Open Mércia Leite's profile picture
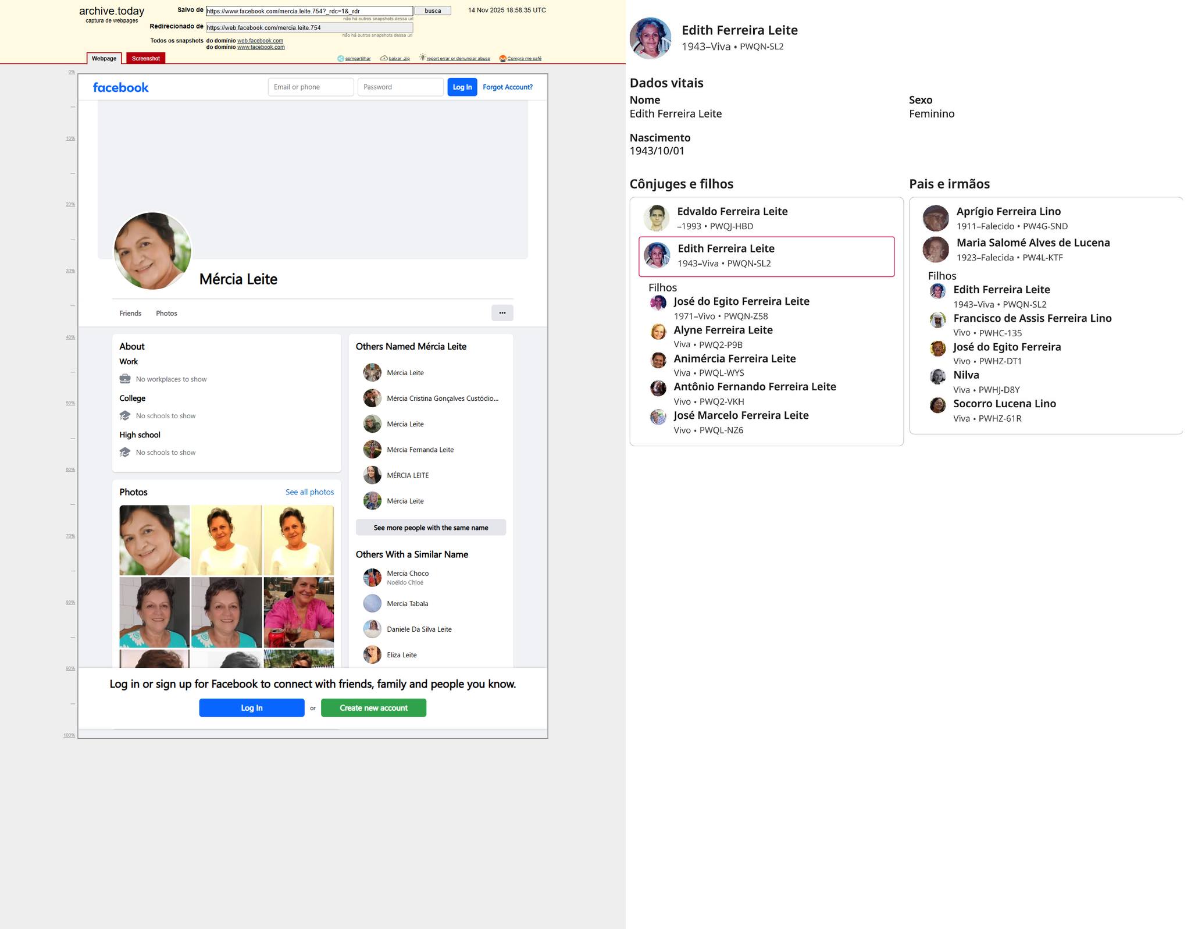 click(152, 251)
